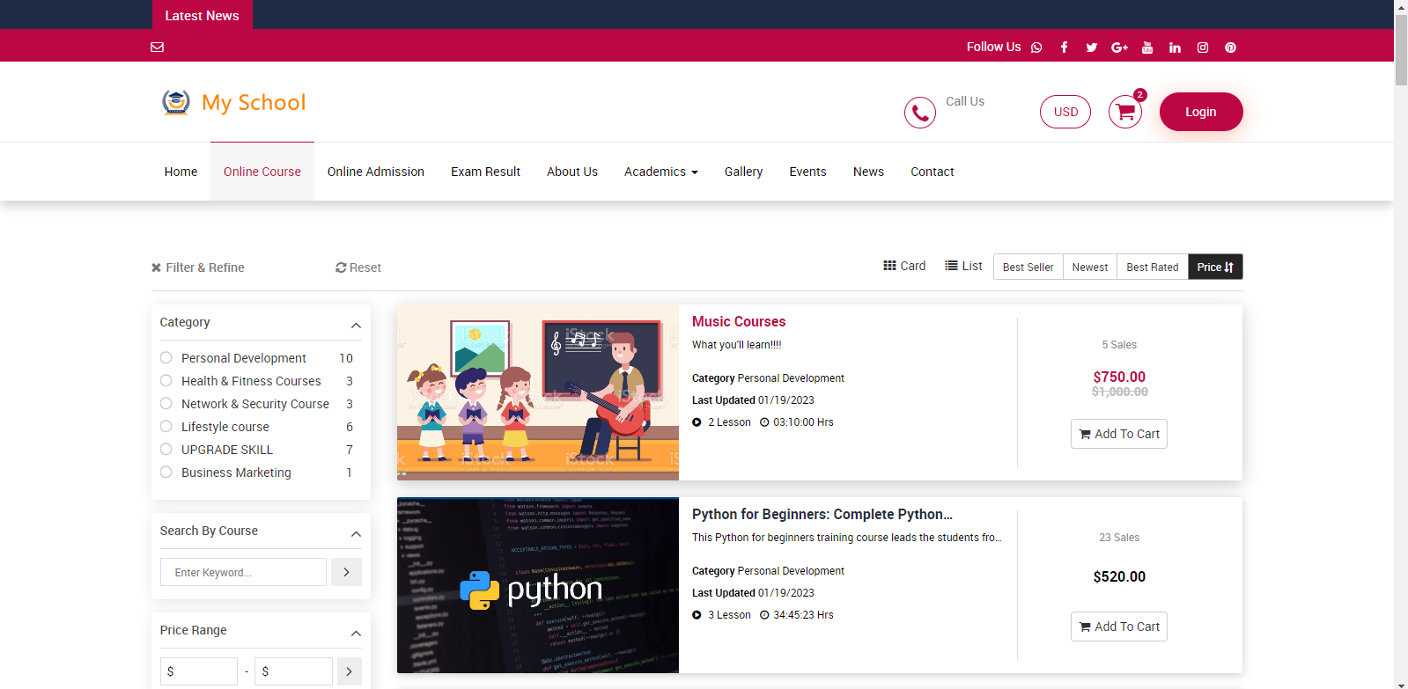
Task: Collapse the Category filter panel
Action: (356, 325)
